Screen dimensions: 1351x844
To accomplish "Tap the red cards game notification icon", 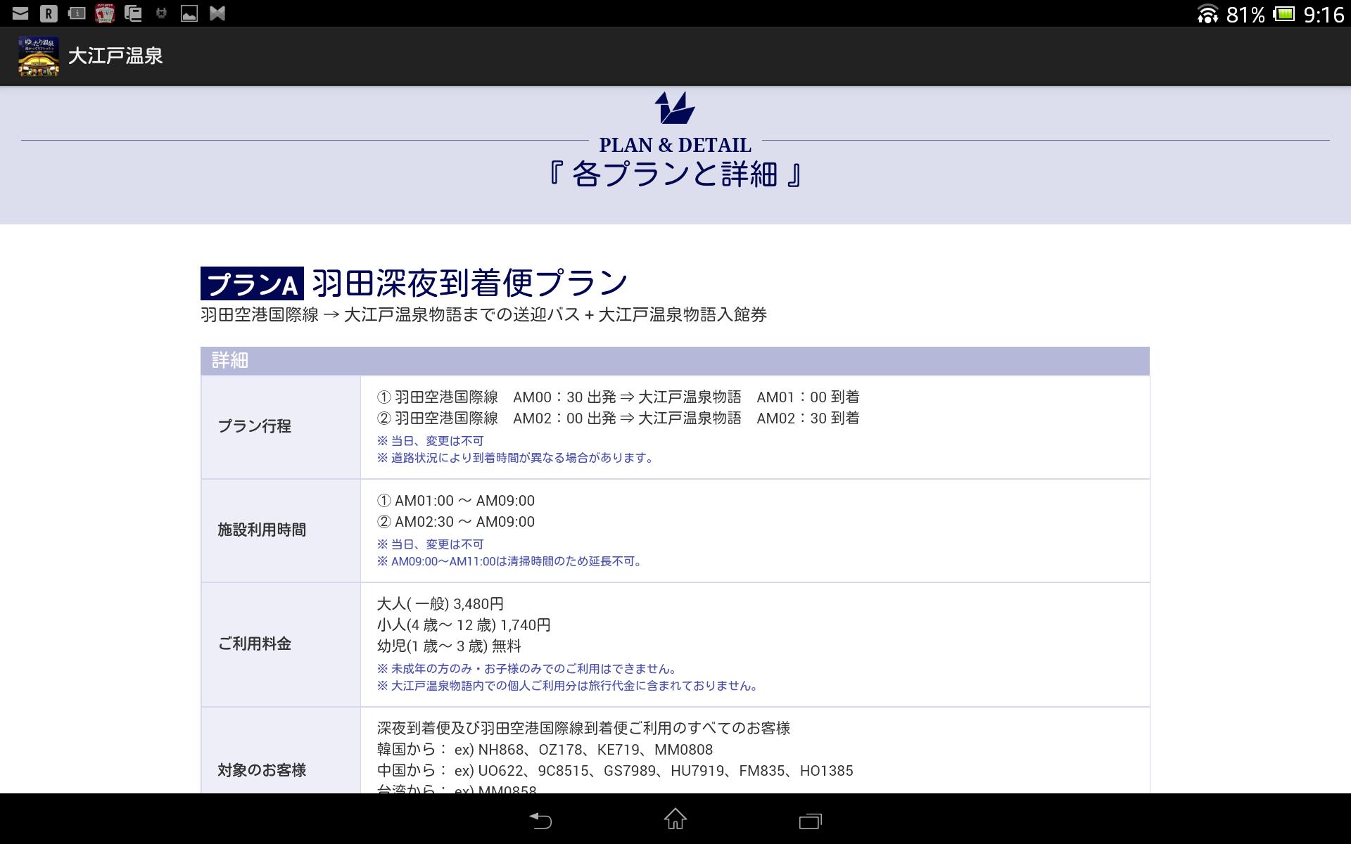I will (x=105, y=13).
